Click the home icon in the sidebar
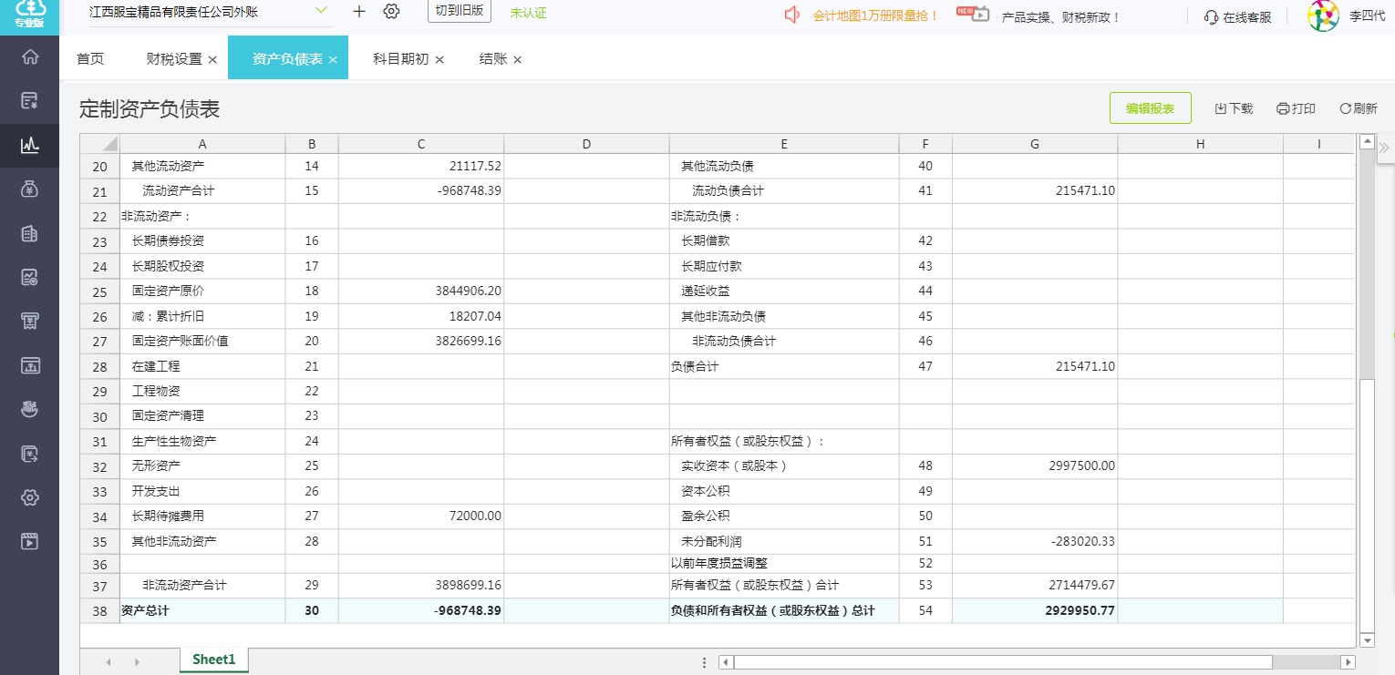The height and width of the screenshot is (675, 1395). (x=29, y=56)
